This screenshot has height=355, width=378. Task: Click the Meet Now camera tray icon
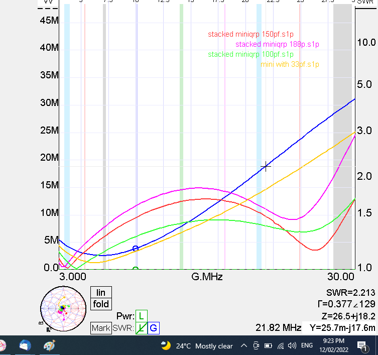(x=256, y=346)
